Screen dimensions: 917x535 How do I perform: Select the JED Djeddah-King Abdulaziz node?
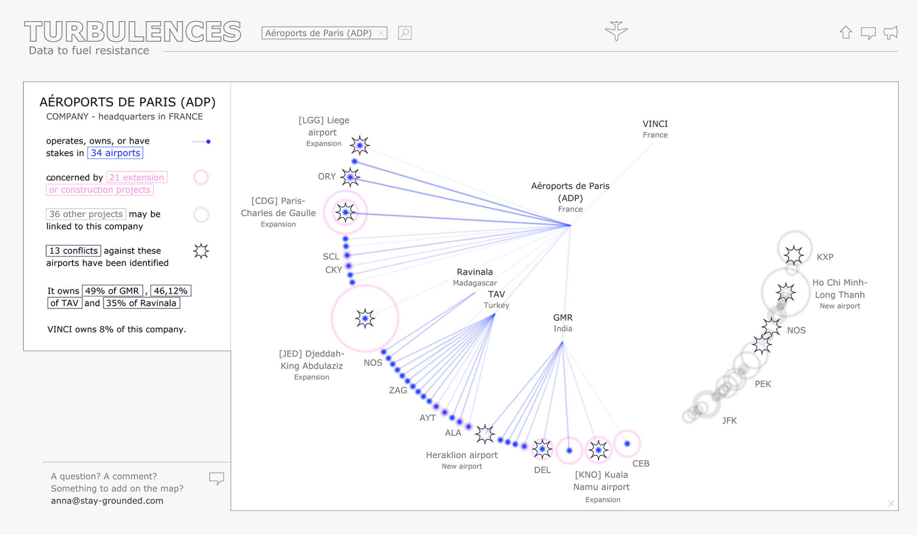pyautogui.click(x=365, y=318)
